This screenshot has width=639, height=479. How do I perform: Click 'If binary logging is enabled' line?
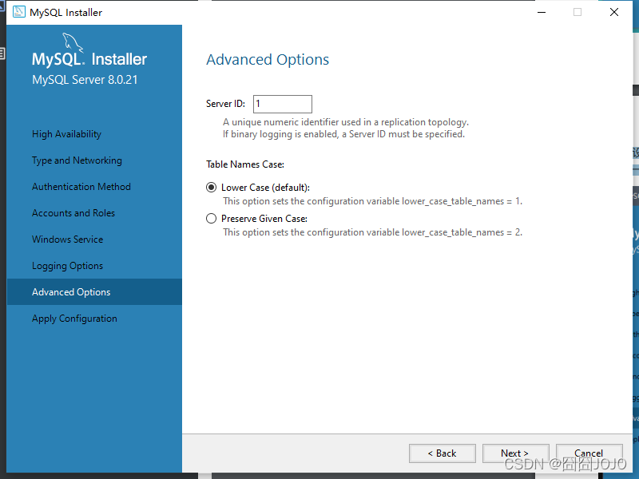tap(343, 134)
